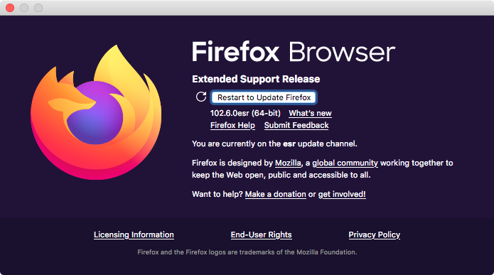Viewport: 494px width, 275px height.
Task: Click the Mozilla Foundation trademark notice
Action: [247, 252]
